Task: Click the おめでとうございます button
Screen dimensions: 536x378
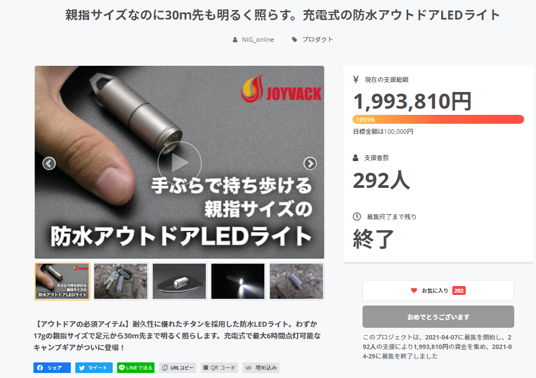Action: 438,317
